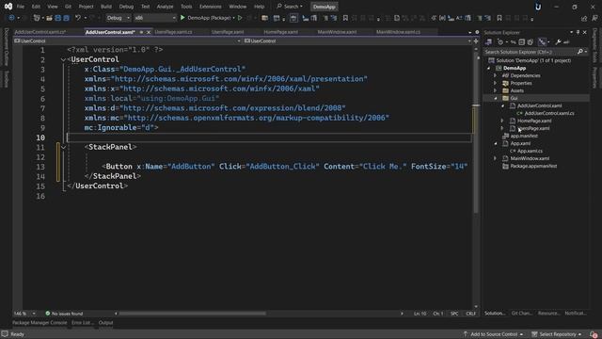Screen dimensions: 602x339
Task: Click the editor horizontal scrollbar thumb
Action: [192, 314]
